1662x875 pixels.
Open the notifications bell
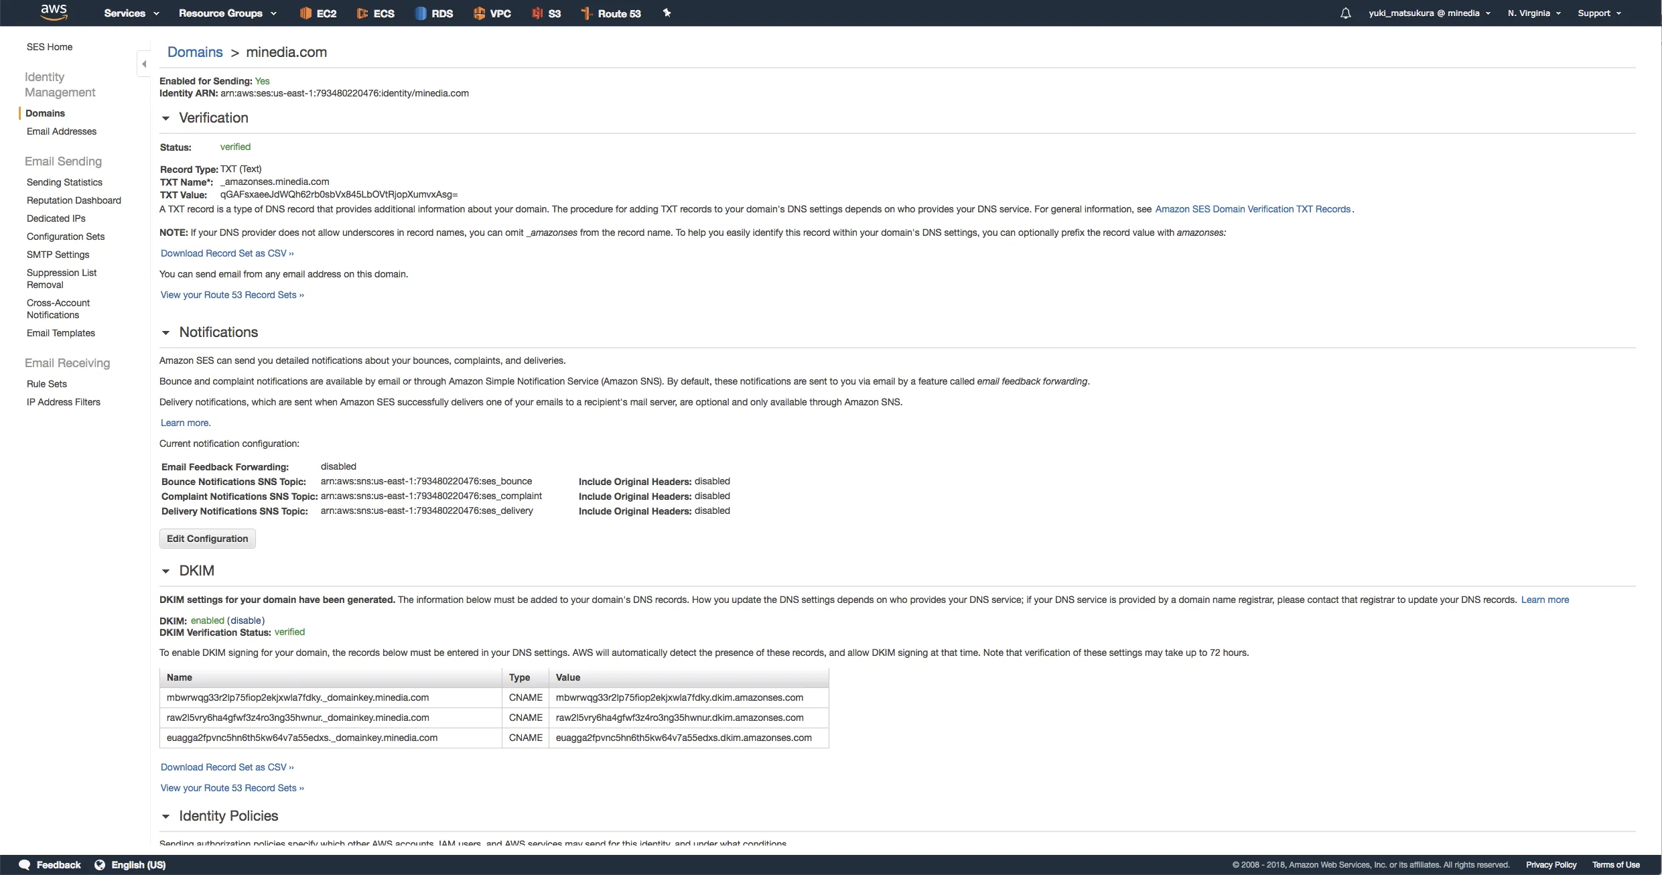pos(1345,13)
